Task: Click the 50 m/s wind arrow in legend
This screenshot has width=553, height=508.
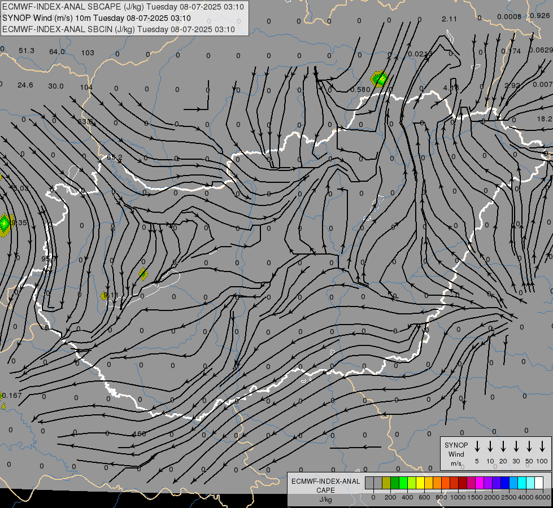Action: [x=529, y=446]
